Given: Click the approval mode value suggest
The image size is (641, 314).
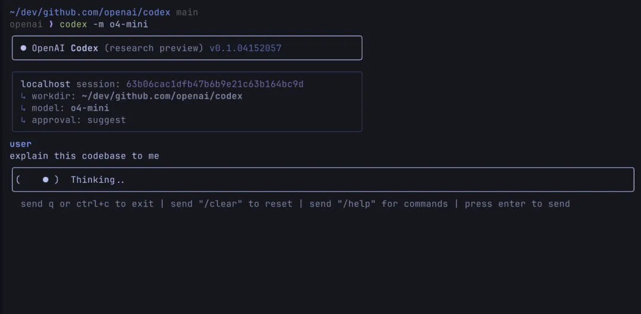Looking at the screenshot, I should click(107, 120).
